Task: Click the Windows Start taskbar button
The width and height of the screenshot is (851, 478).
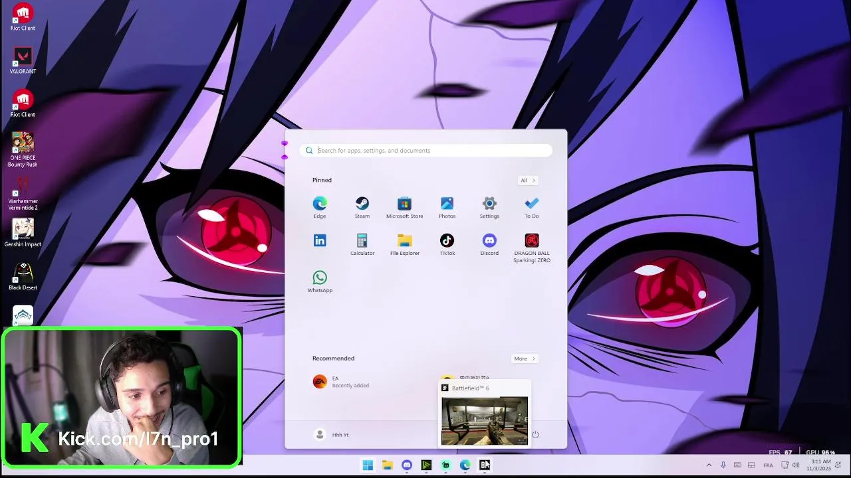Action: coord(368,465)
